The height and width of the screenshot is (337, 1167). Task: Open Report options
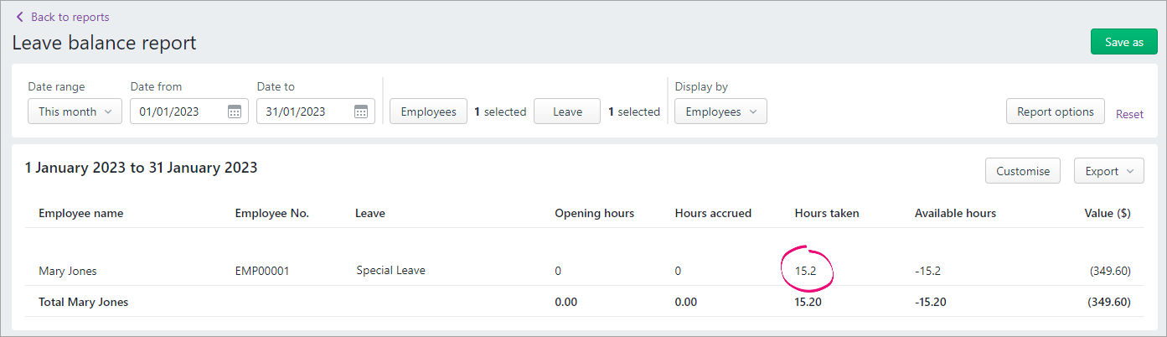coord(1055,111)
